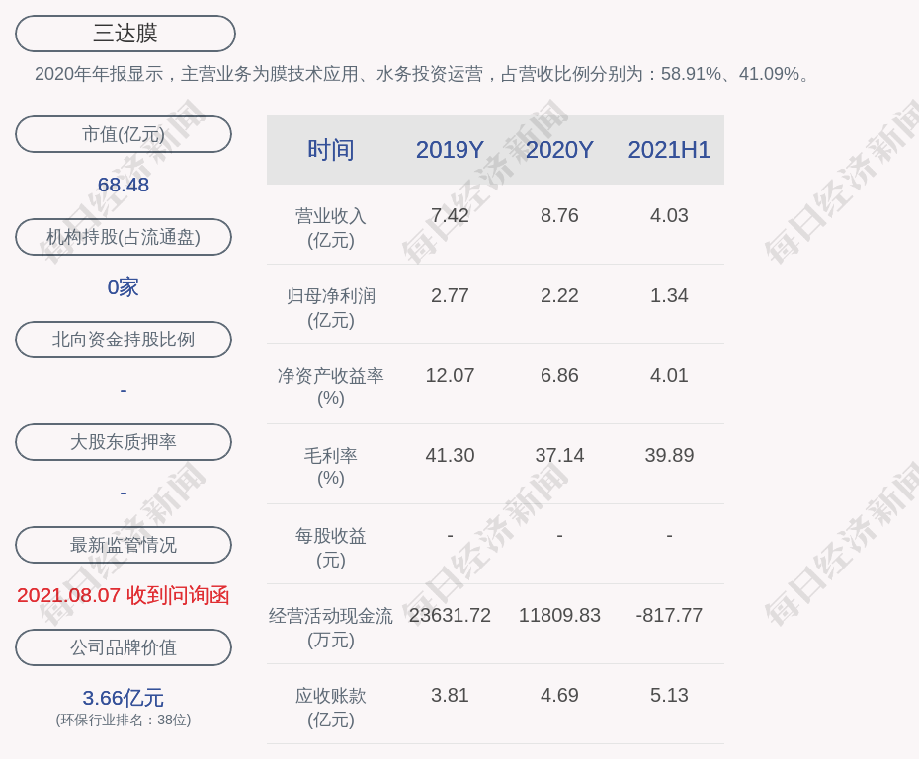This screenshot has width=919, height=759.
Task: Click the 大股东质押率 pill
Action: click(x=124, y=442)
